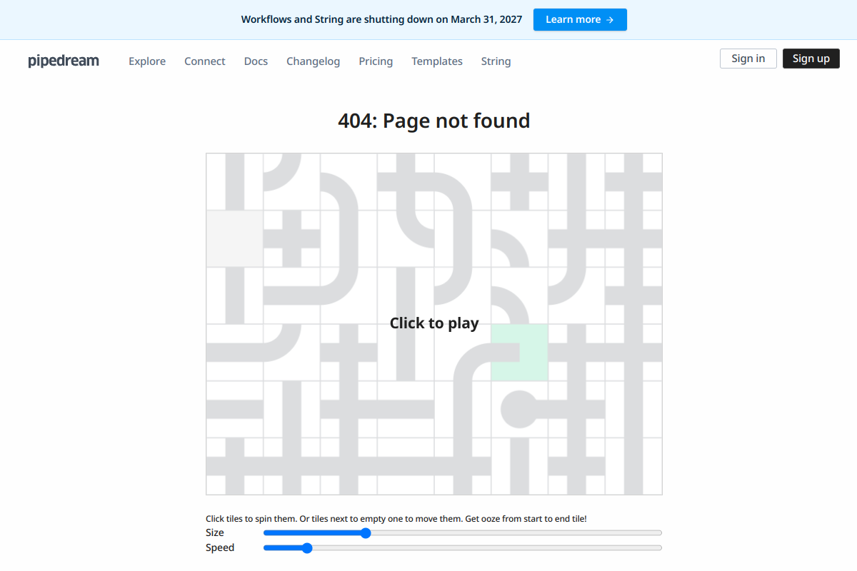Image resolution: width=857 pixels, height=571 pixels.
Task: Click the 404: Page not found heading
Action: (434, 121)
